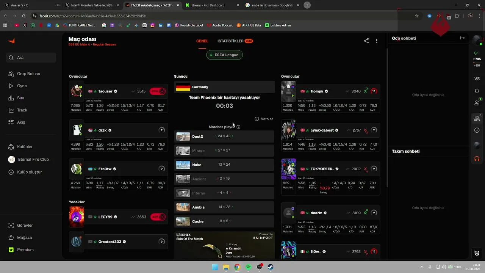Open the Skin Of The Match banner
This screenshot has height=273, width=485.
coord(224,245)
